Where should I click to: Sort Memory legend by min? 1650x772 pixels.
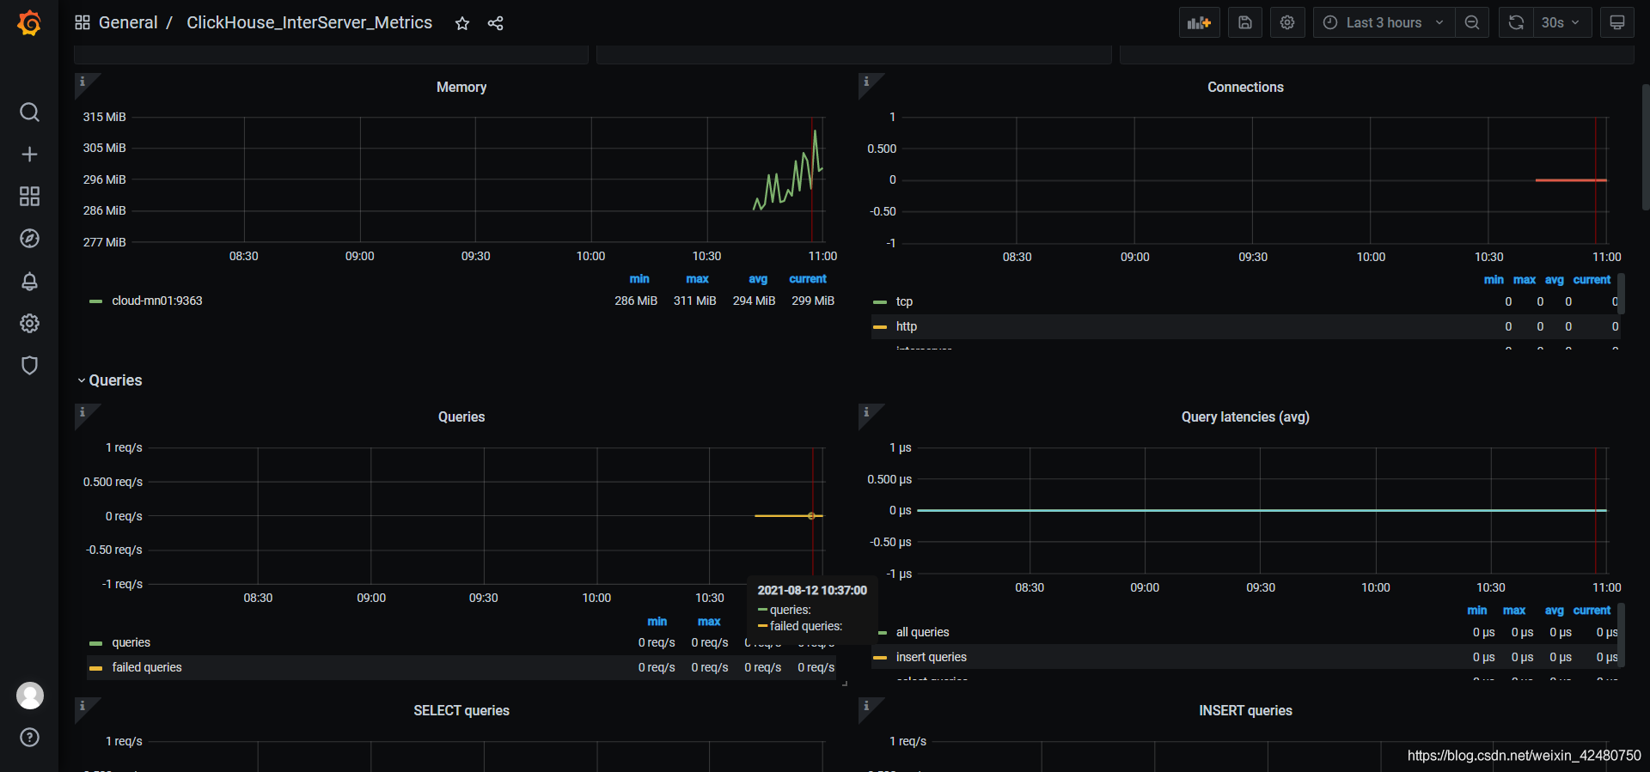coord(639,279)
